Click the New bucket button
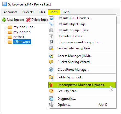Viewport: 121px width, 114px height. (x=13, y=20)
